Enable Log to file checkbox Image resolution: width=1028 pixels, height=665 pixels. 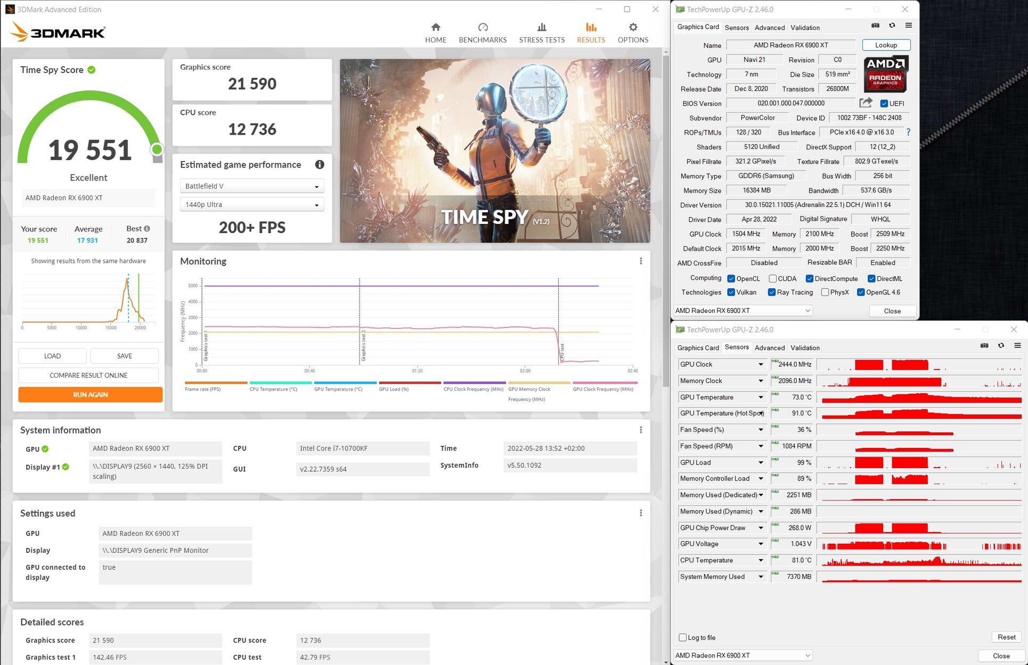683,637
